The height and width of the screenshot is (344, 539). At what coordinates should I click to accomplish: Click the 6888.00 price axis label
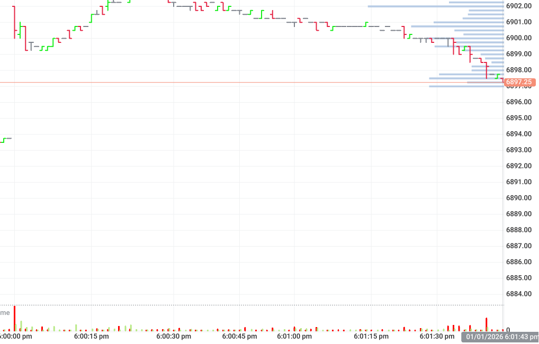[519, 230]
